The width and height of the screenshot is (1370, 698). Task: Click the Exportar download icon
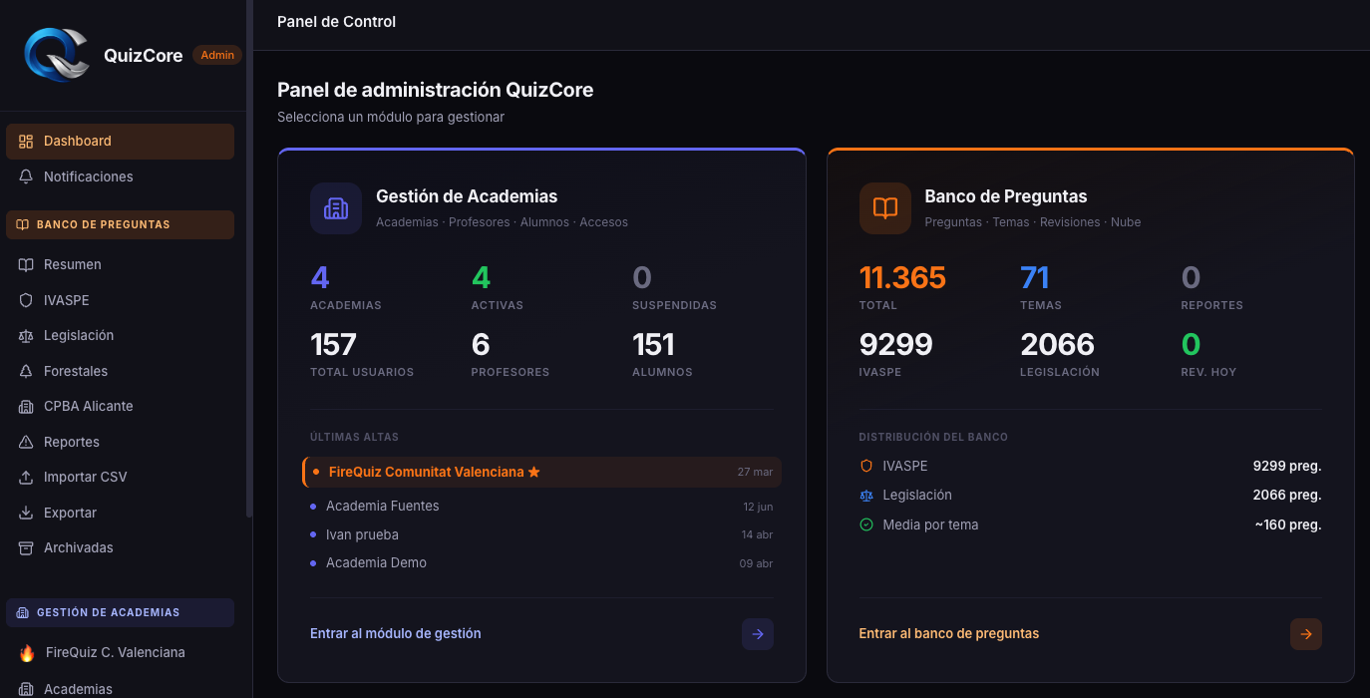click(26, 513)
